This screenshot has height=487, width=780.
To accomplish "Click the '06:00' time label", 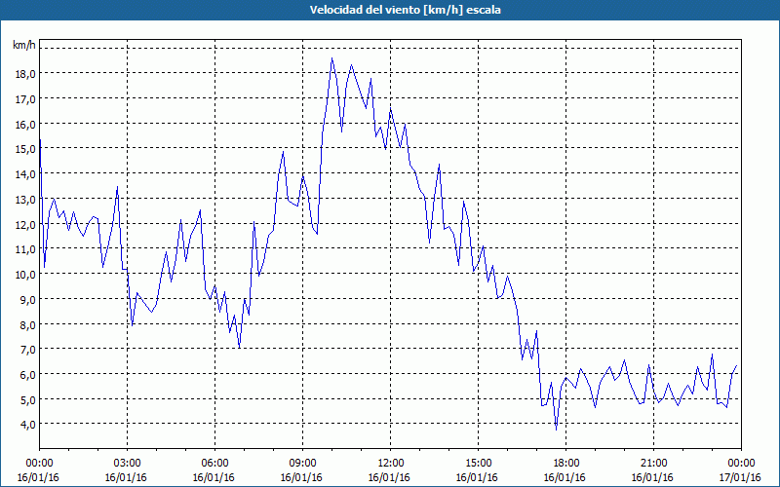I will (214, 464).
